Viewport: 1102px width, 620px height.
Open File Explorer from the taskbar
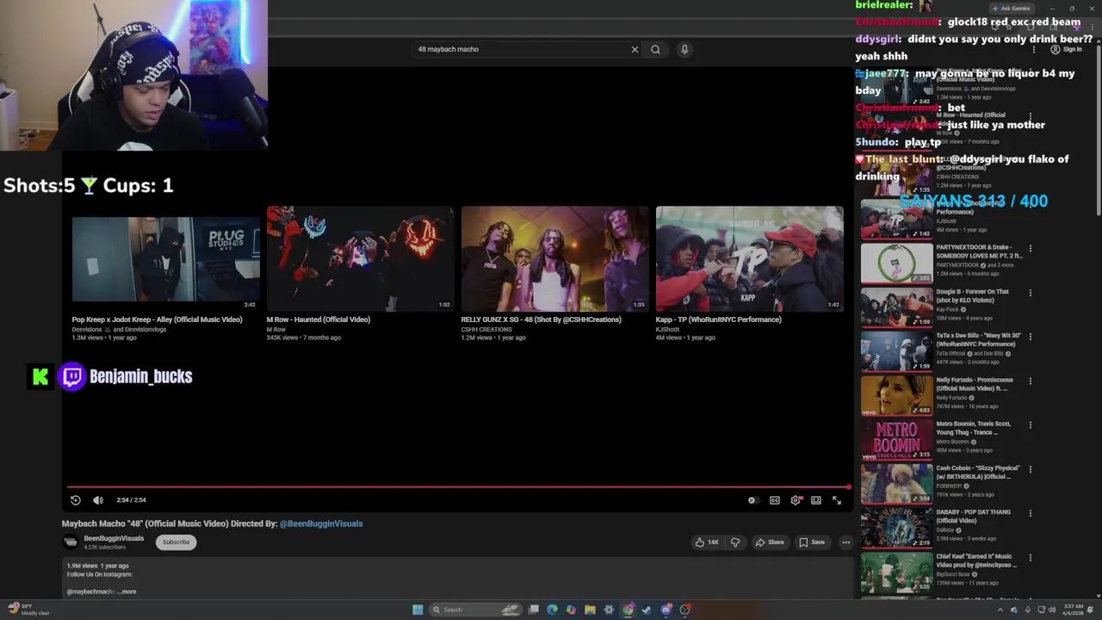pyautogui.click(x=590, y=610)
